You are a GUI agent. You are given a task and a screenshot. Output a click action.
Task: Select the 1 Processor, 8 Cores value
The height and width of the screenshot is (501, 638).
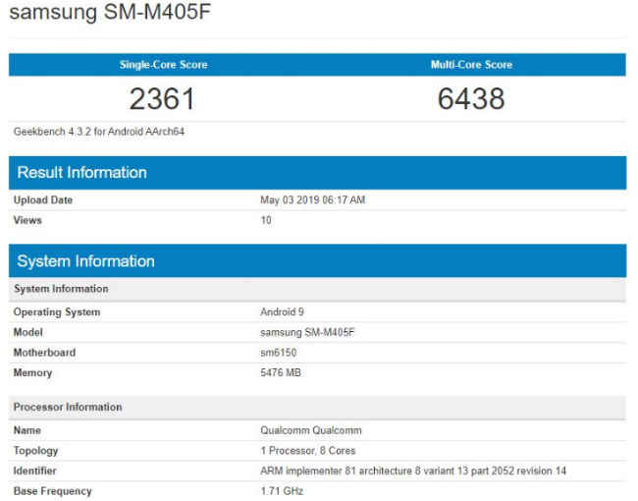click(308, 451)
